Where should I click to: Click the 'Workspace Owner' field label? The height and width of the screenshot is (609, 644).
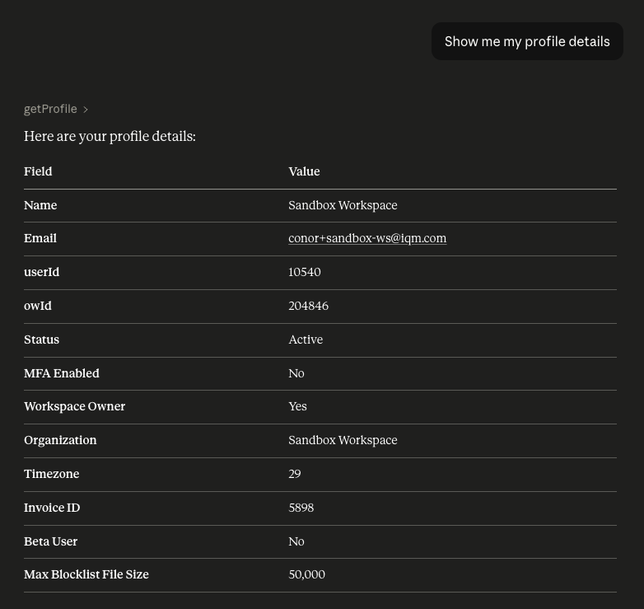pos(74,406)
